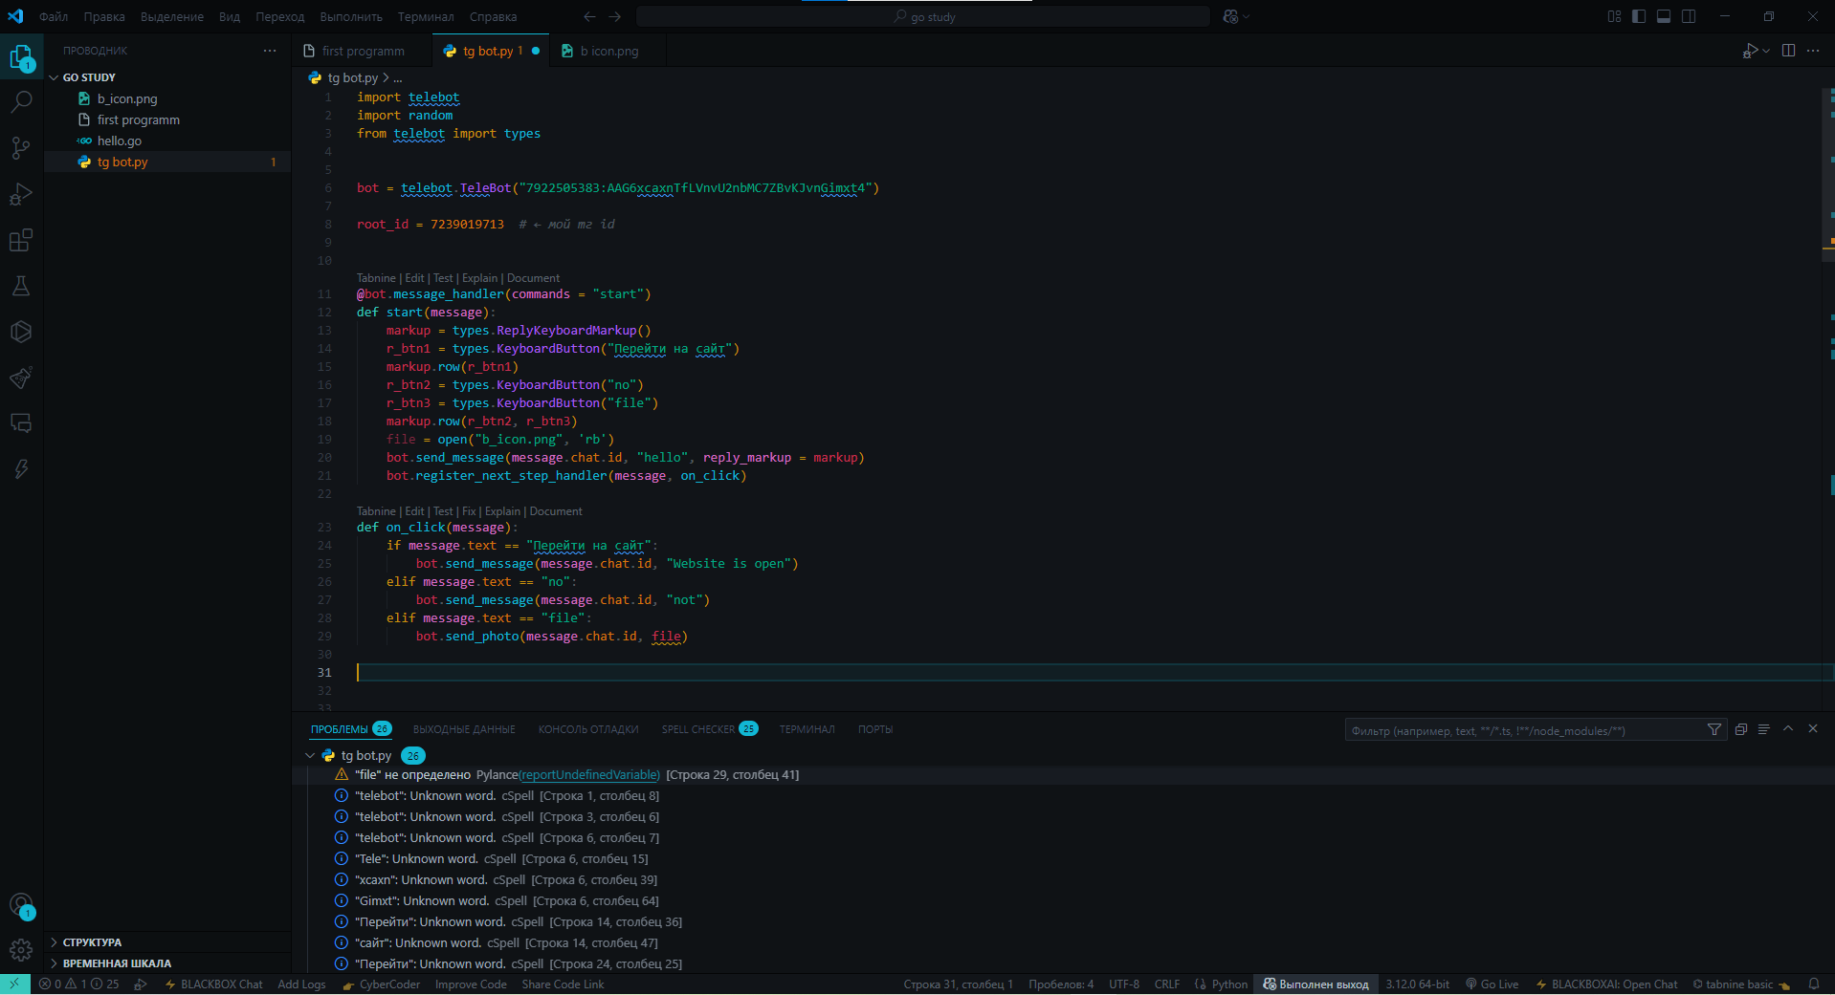
Task: Open the Testing flask view
Action: pos(21,286)
